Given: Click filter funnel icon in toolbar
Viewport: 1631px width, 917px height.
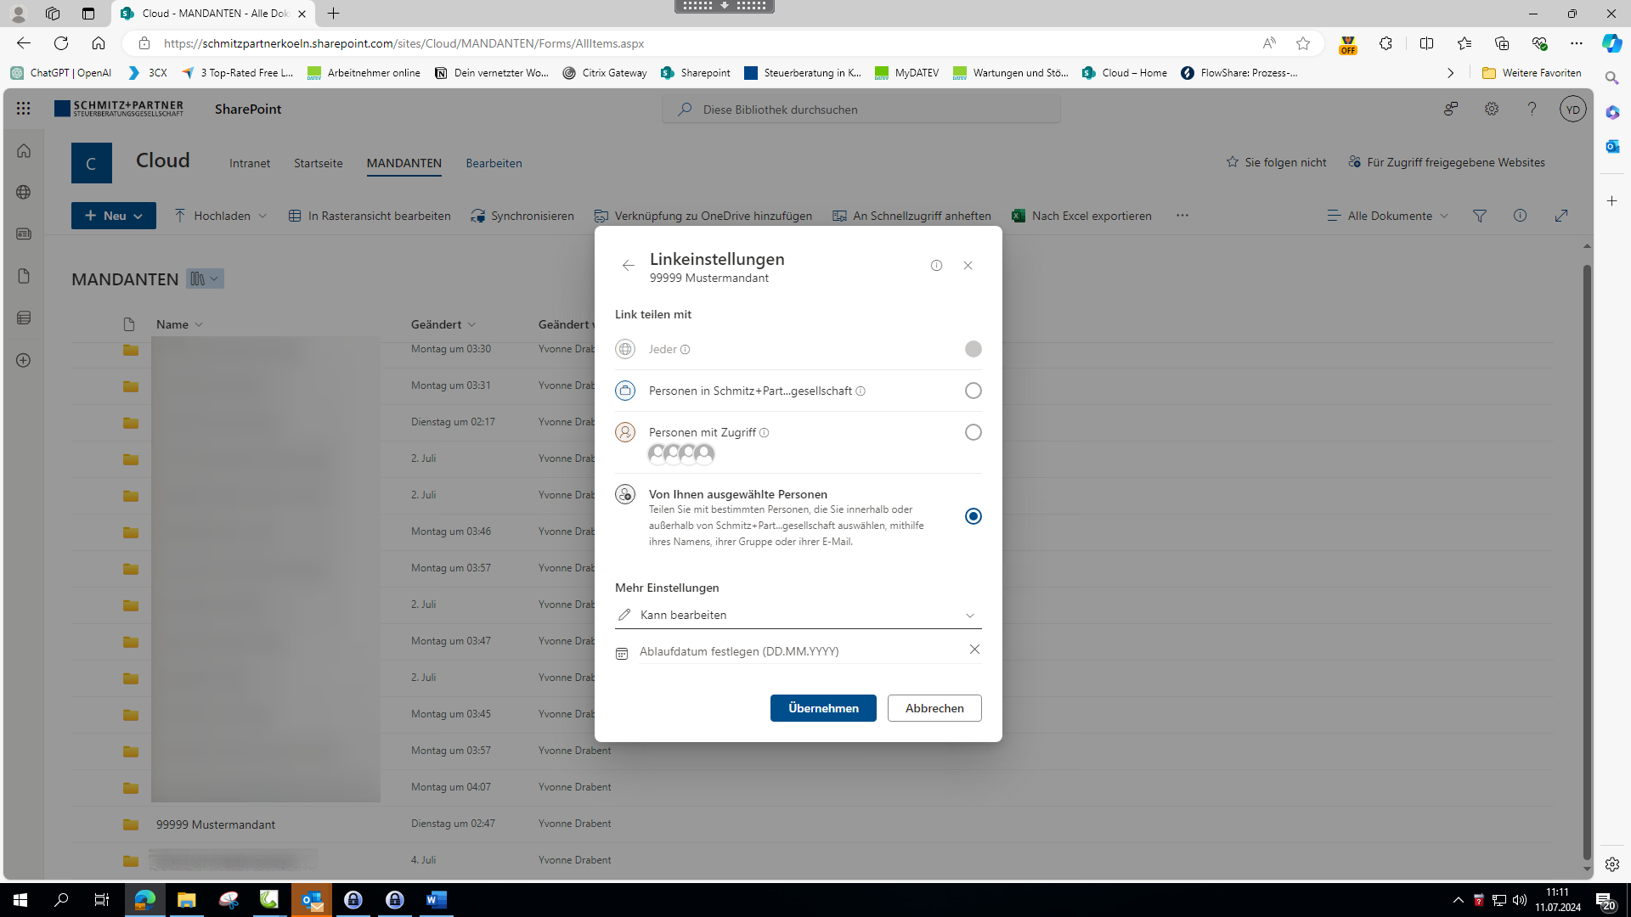Looking at the screenshot, I should [x=1480, y=216].
